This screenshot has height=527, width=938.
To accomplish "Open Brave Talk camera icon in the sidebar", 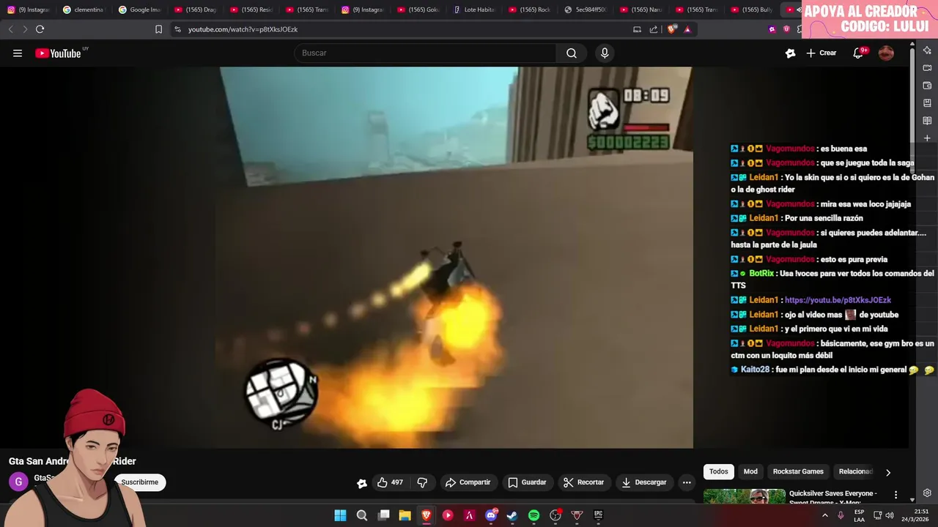I will pos(927,68).
